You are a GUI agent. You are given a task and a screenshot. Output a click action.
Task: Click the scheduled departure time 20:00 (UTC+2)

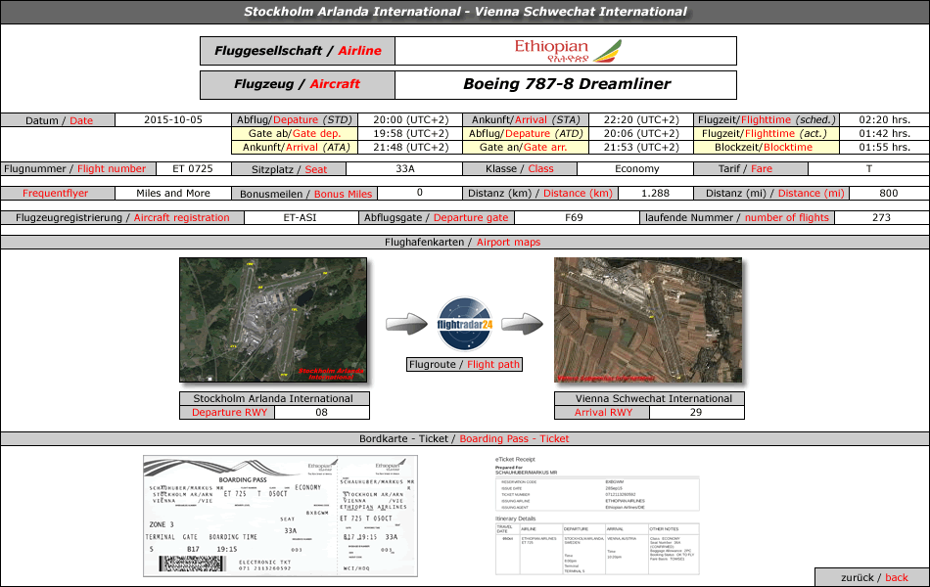pos(411,119)
